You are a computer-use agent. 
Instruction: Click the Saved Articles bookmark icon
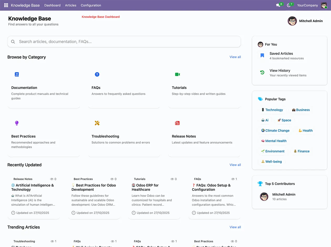click(262, 55)
